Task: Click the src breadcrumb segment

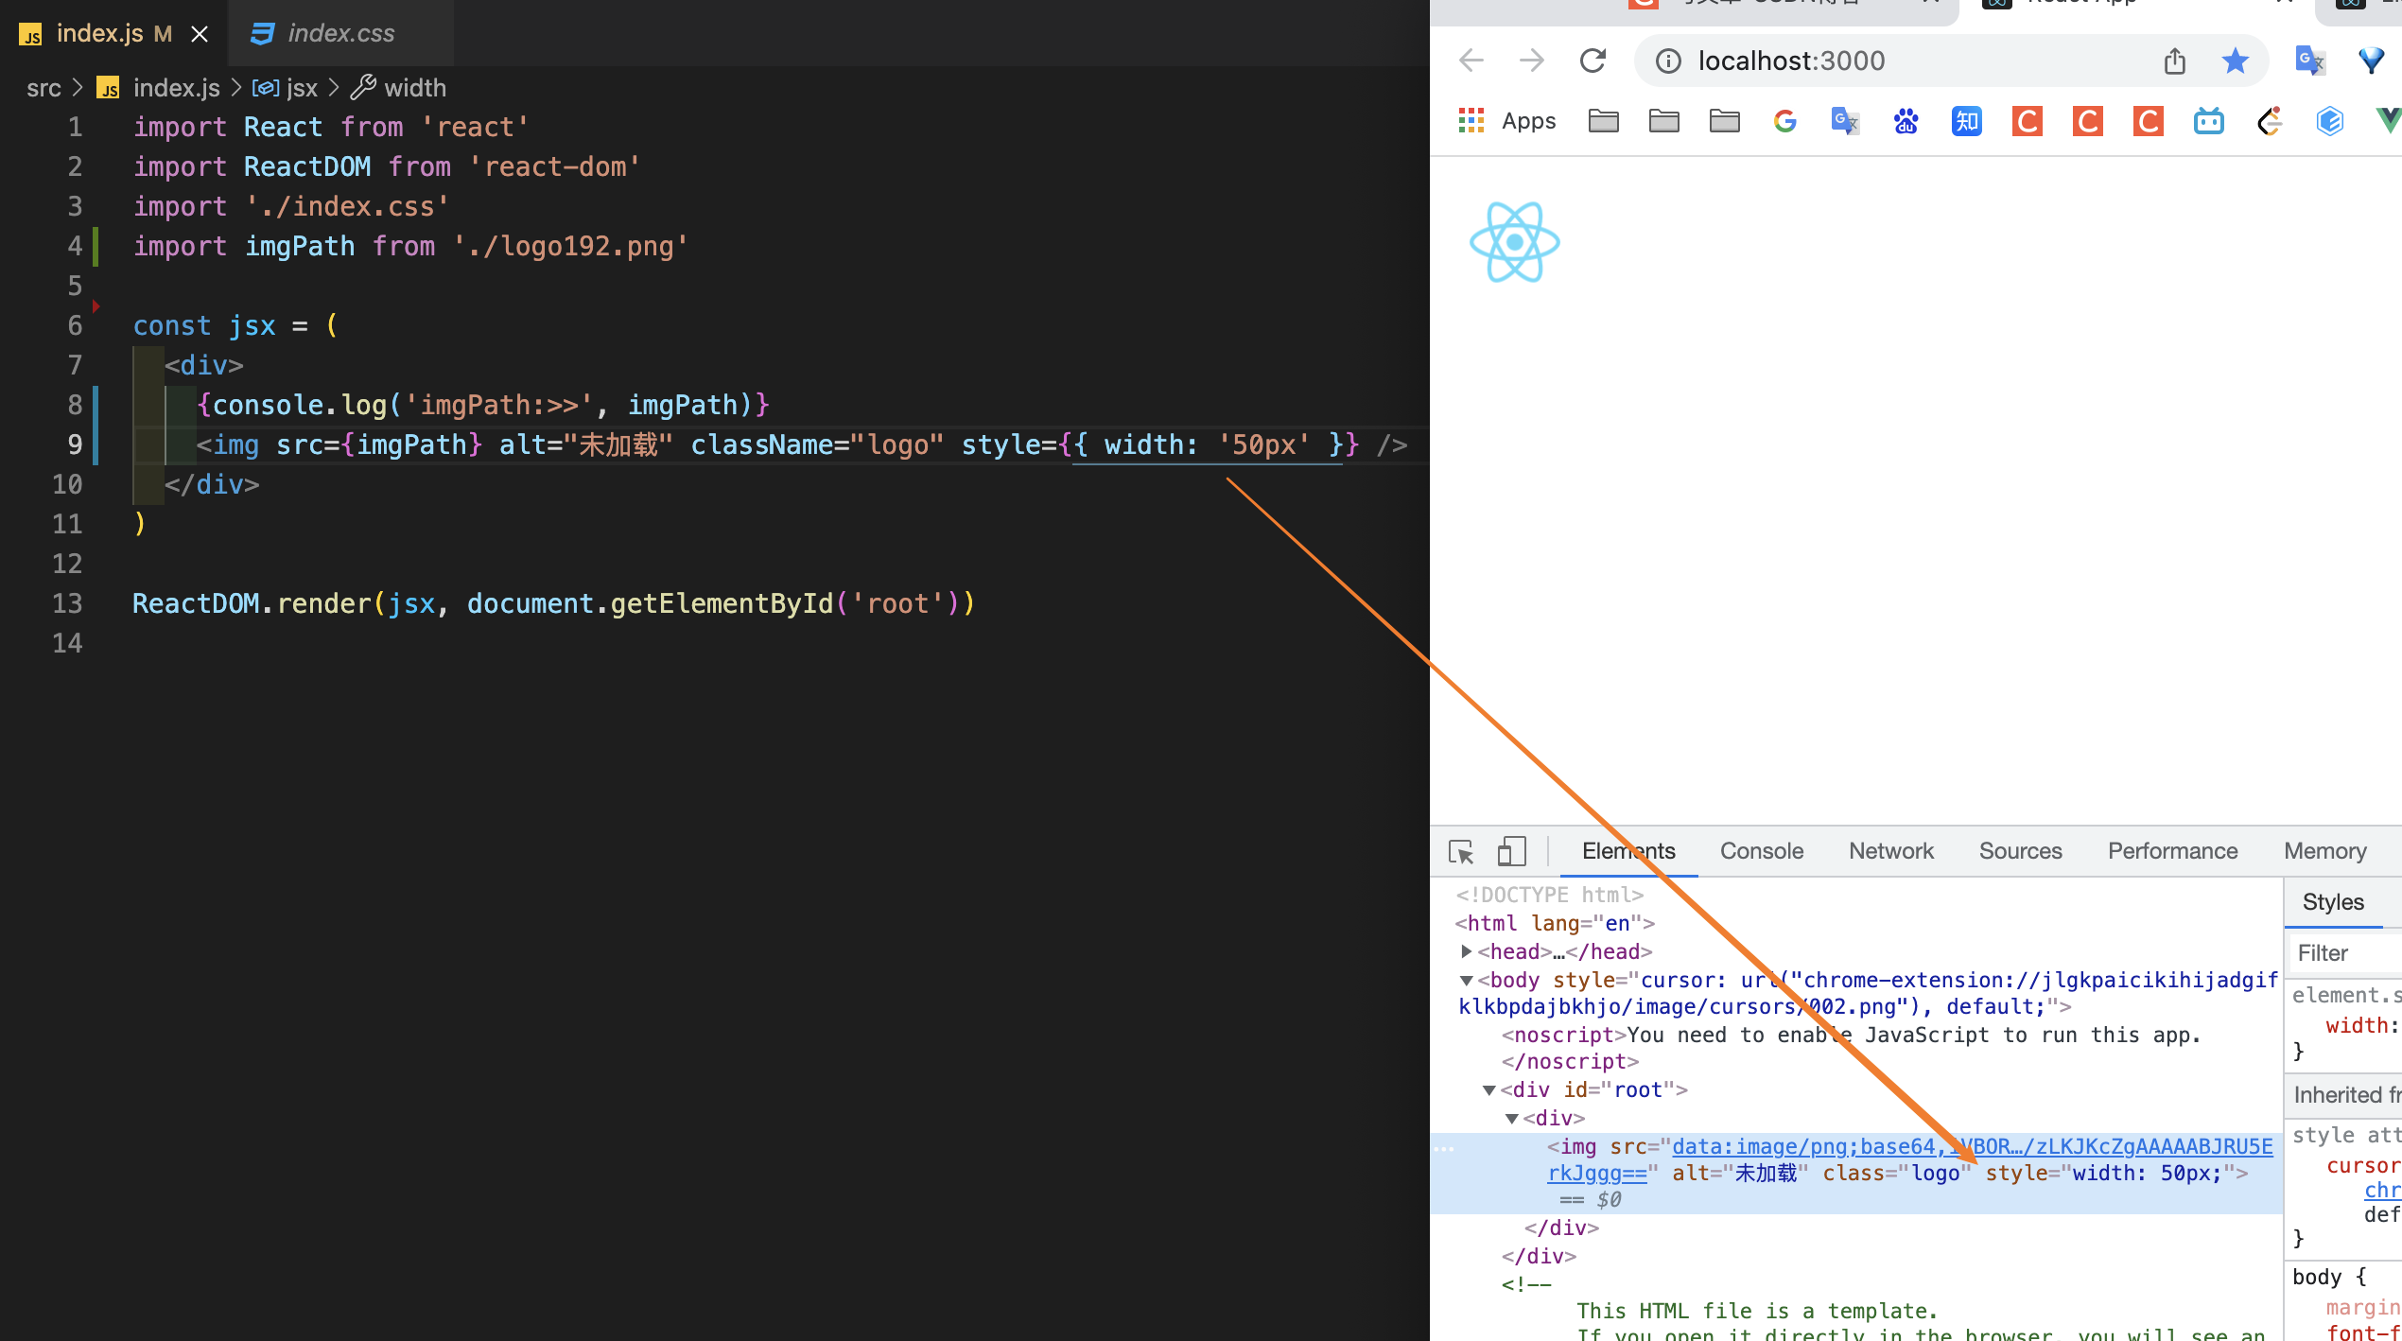Action: click(x=44, y=88)
